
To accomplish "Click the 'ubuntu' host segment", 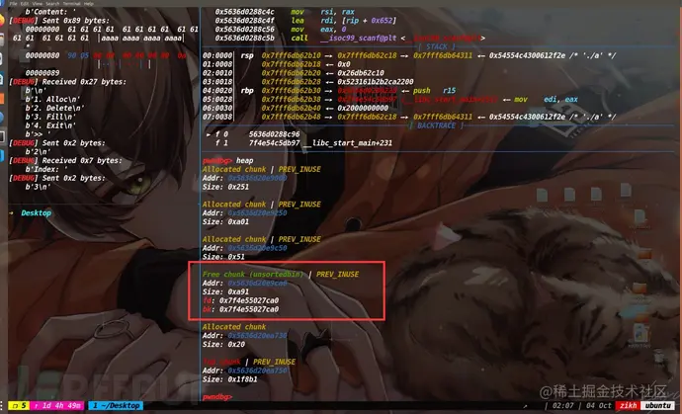I will tap(657, 405).
